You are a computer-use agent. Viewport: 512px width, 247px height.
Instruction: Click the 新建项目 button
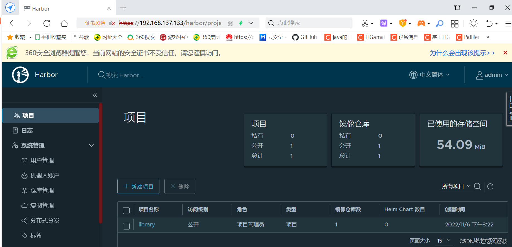point(138,186)
